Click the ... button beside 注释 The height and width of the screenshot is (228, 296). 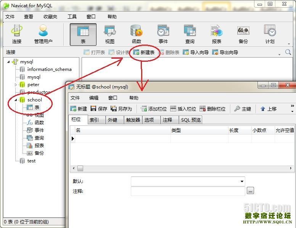250,191
